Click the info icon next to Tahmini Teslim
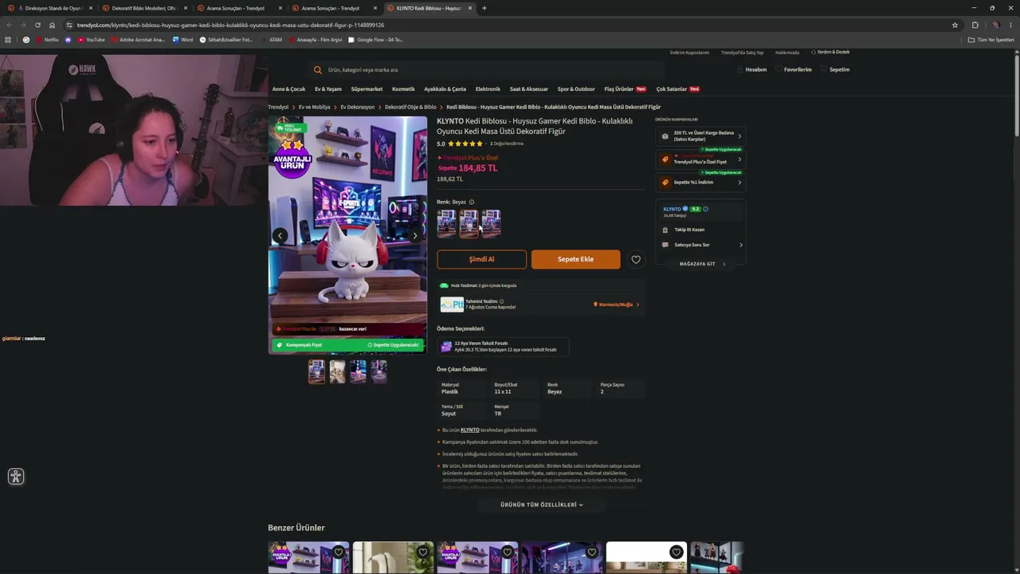This screenshot has height=574, width=1020. [x=501, y=301]
